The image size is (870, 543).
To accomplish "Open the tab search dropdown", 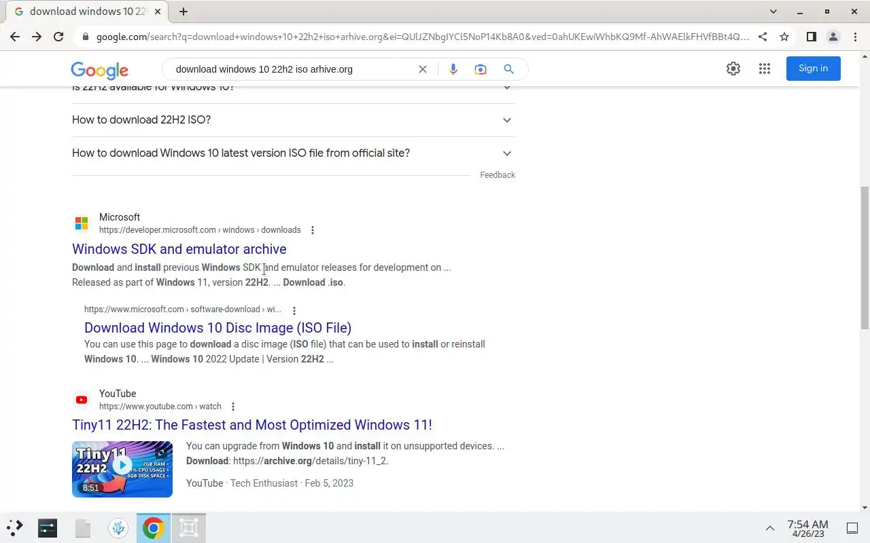I will 773,12.
